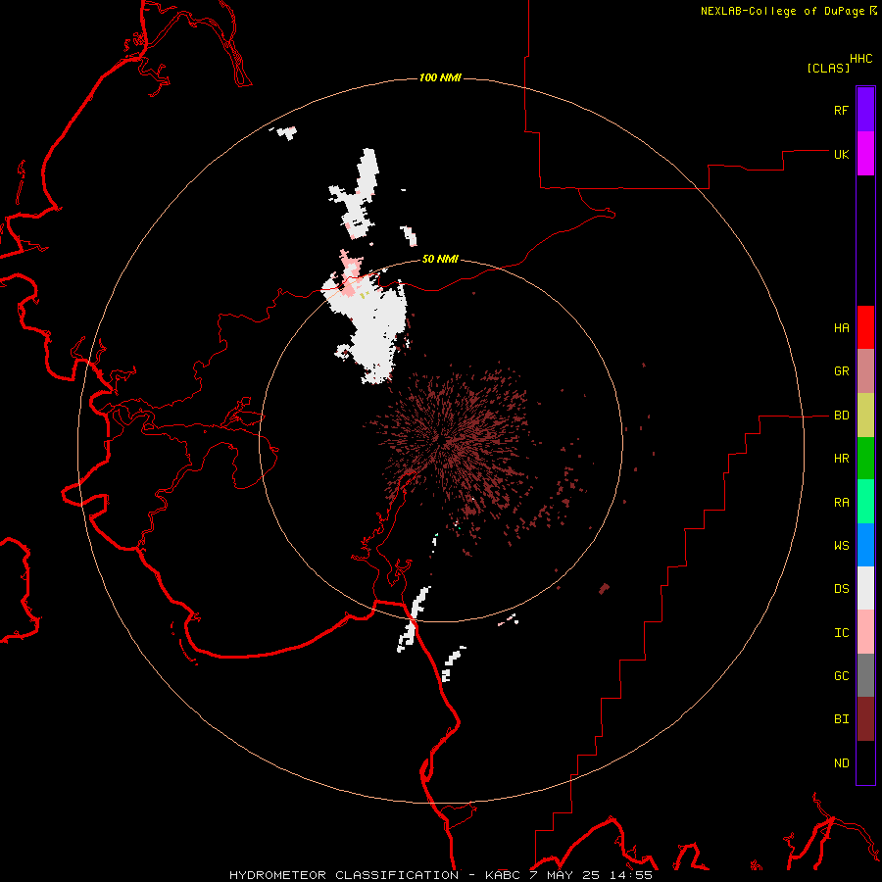Click the DS white legend swatch

tap(865, 588)
